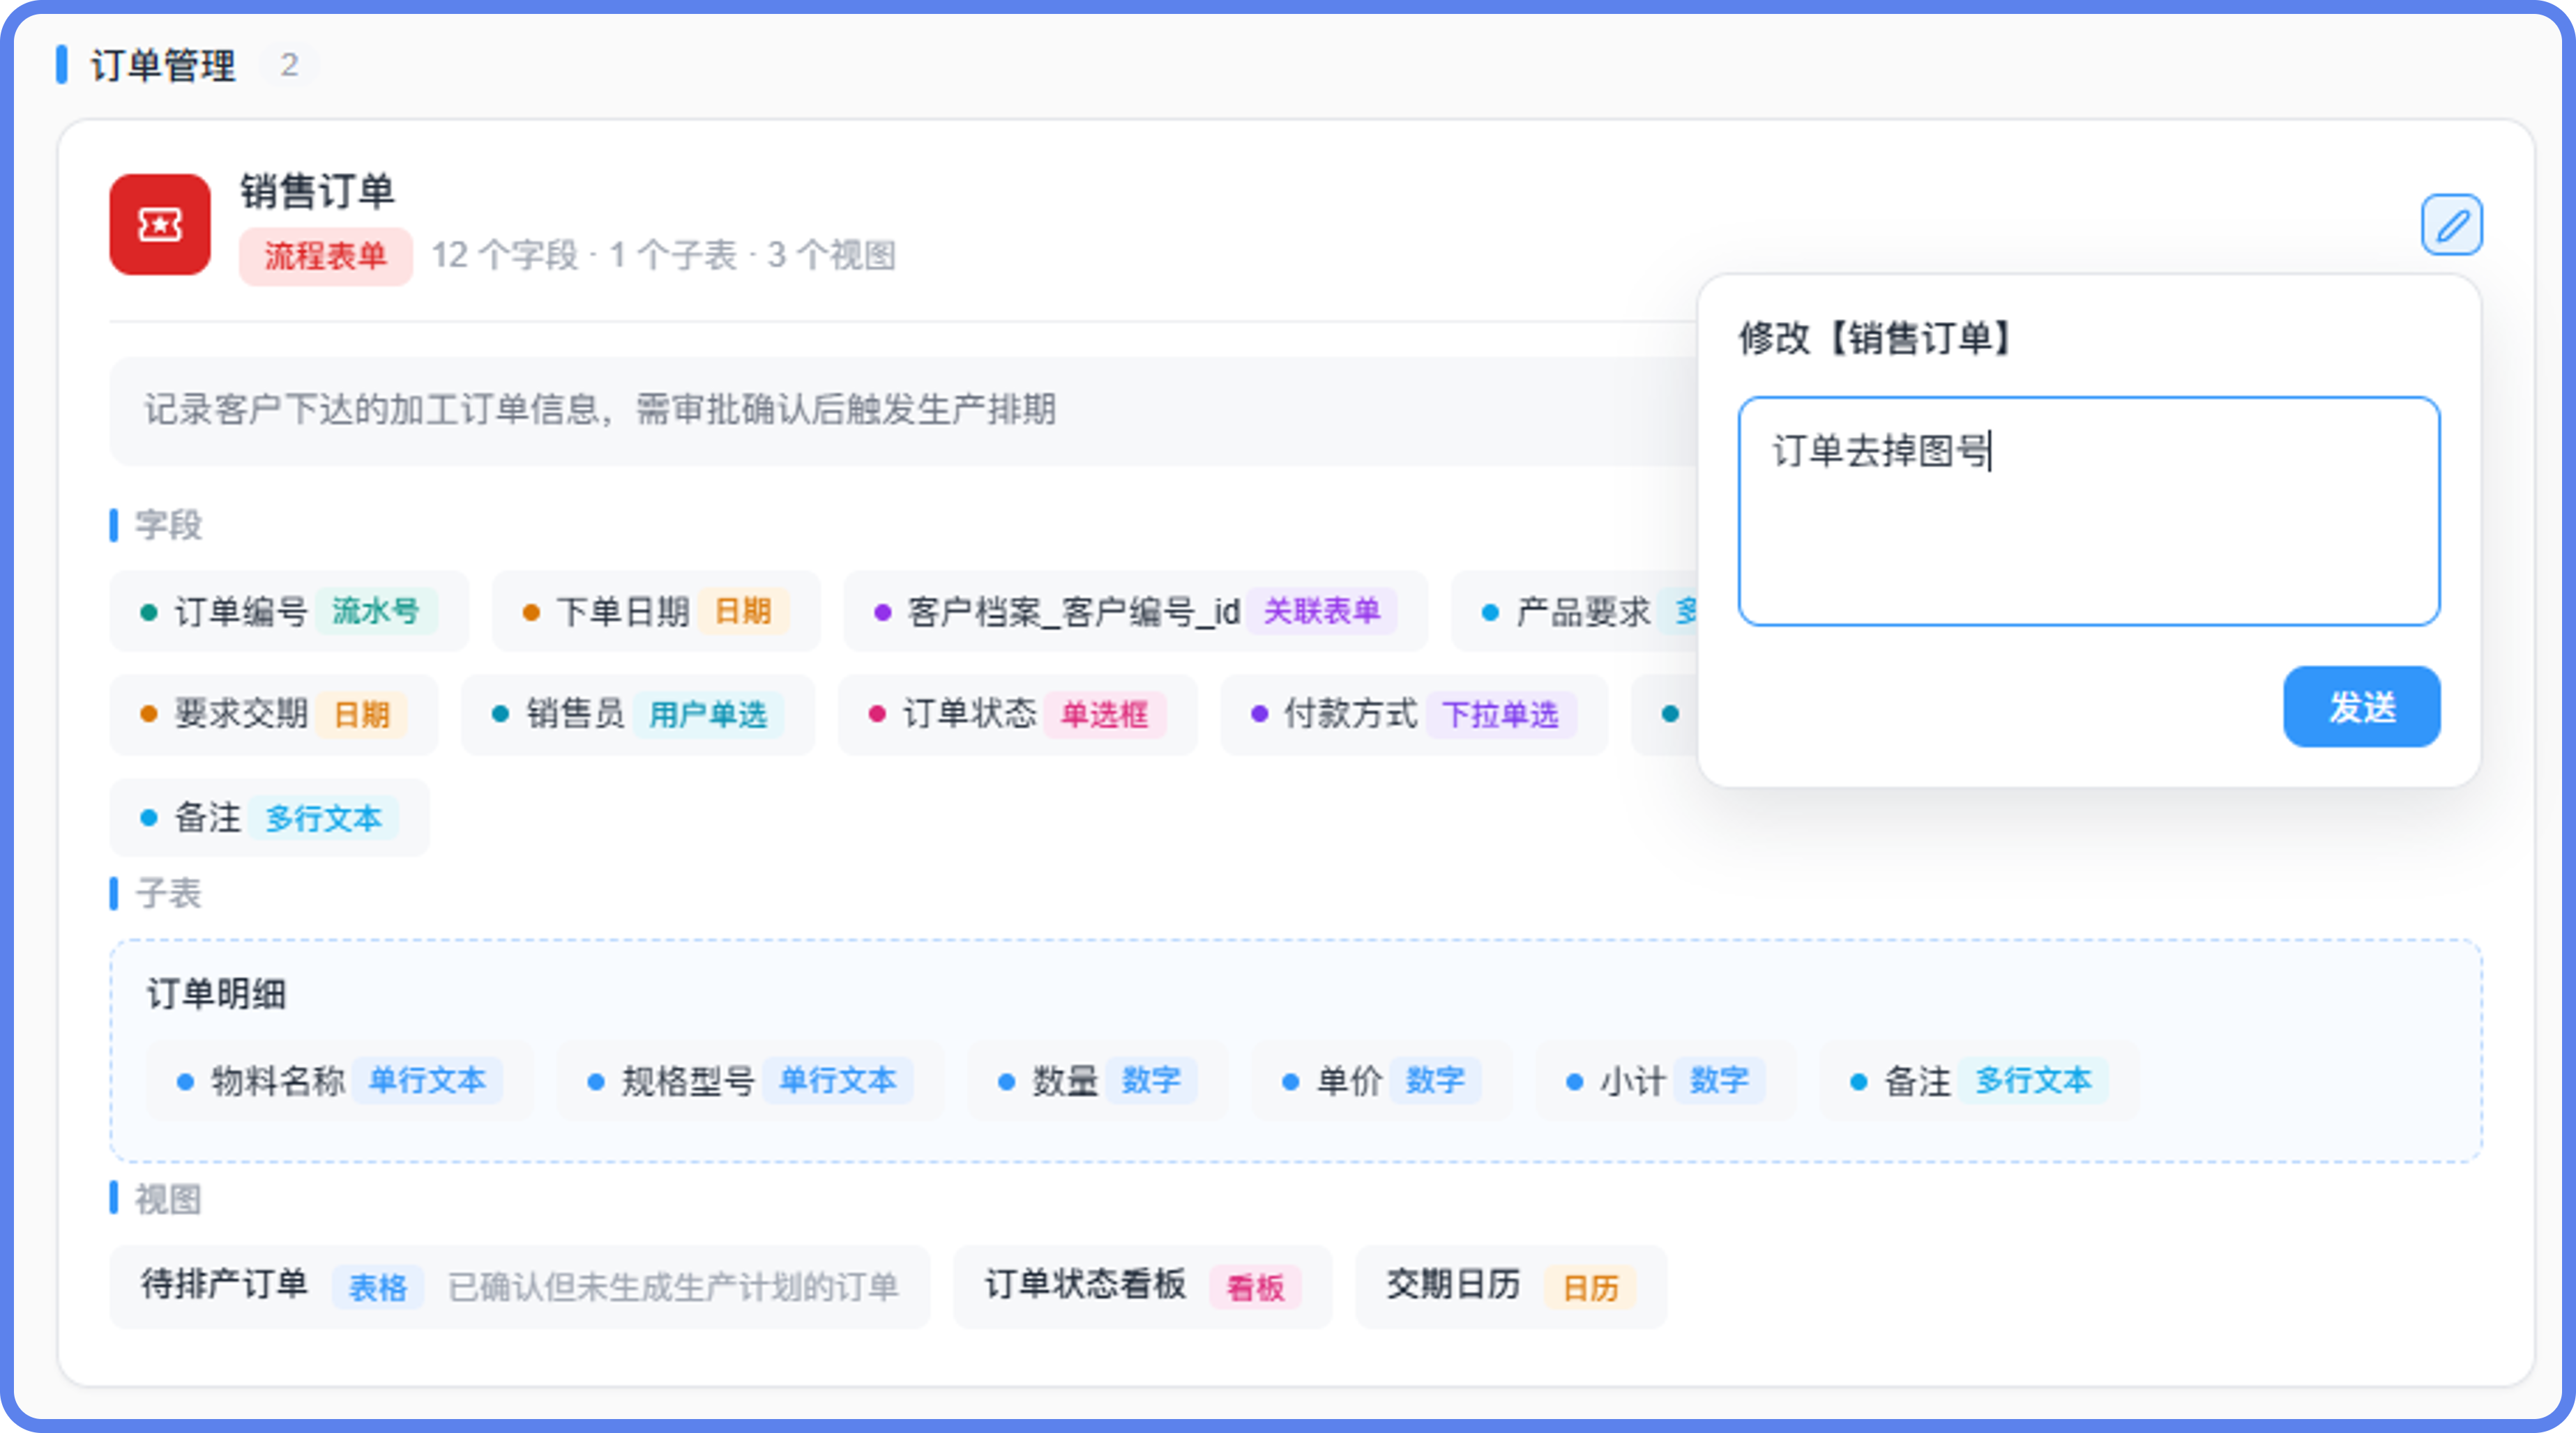Viewport: 2576px width, 1433px height.
Task: Click the 12 个字段 · 1 个子表 summary text
Action: [x=663, y=256]
